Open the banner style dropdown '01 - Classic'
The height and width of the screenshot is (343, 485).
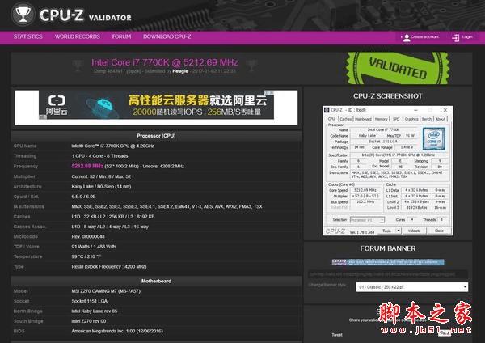coord(411,287)
